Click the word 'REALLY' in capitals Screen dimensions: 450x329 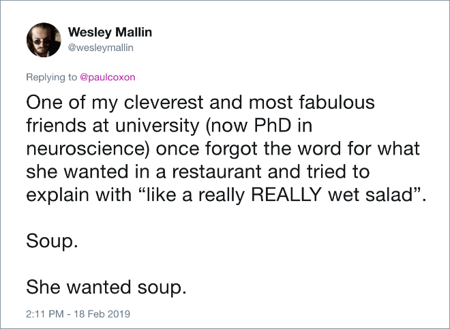click(286, 195)
